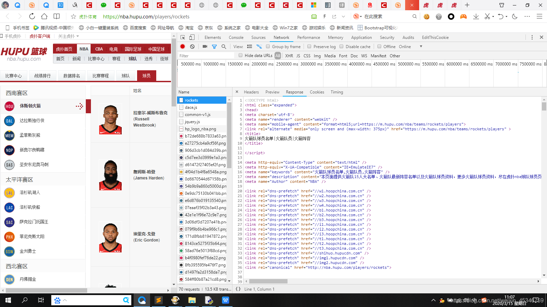The width and height of the screenshot is (547, 307).
Task: Enable Preserve log checkbox
Action: (x=309, y=46)
